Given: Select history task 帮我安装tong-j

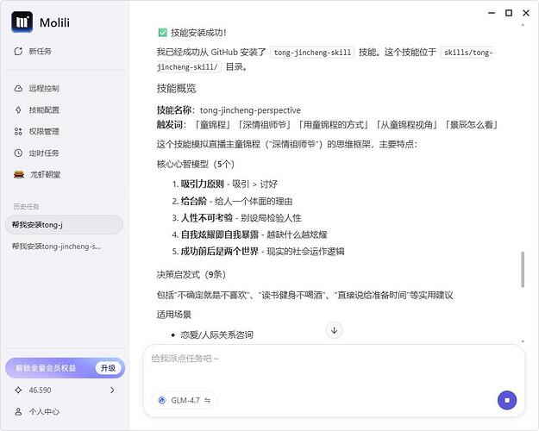Looking at the screenshot, I should pyautogui.click(x=64, y=225).
